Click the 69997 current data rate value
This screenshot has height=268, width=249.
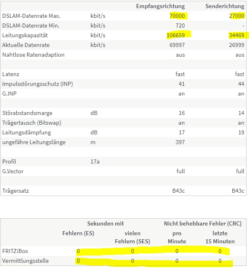tap(177, 45)
